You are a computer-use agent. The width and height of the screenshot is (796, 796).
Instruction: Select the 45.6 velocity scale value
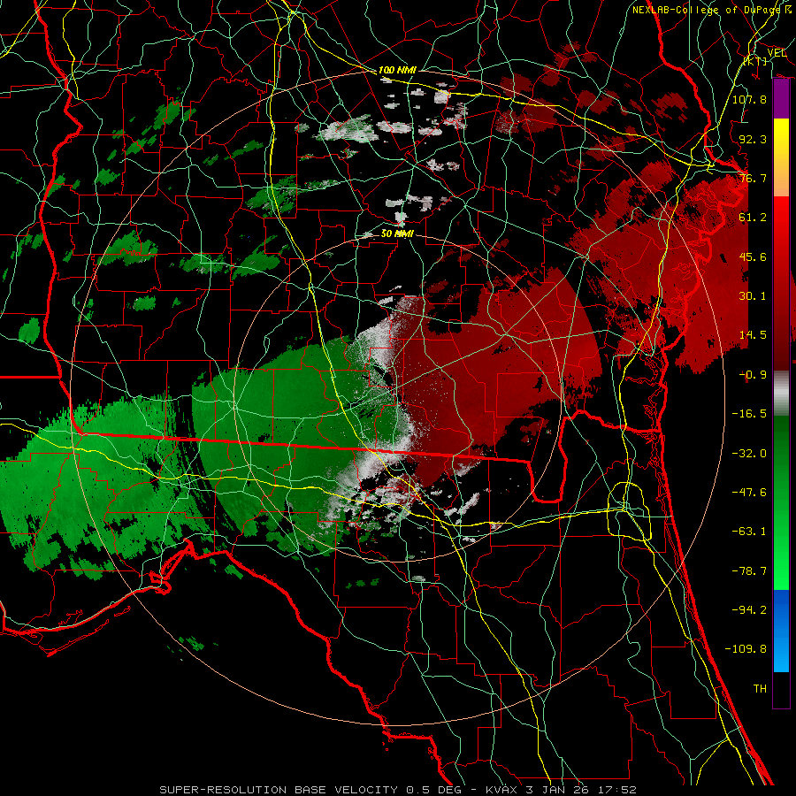coord(753,256)
